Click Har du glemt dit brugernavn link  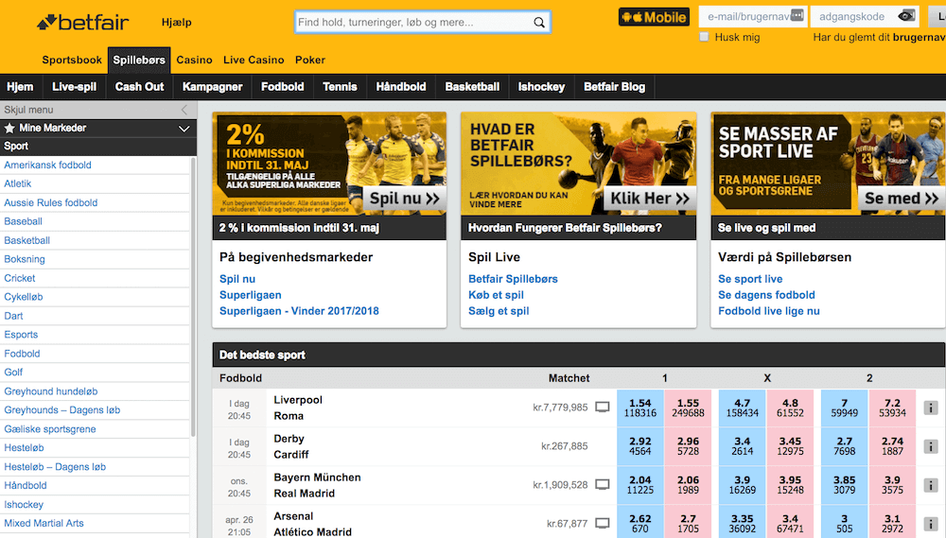[879, 38]
